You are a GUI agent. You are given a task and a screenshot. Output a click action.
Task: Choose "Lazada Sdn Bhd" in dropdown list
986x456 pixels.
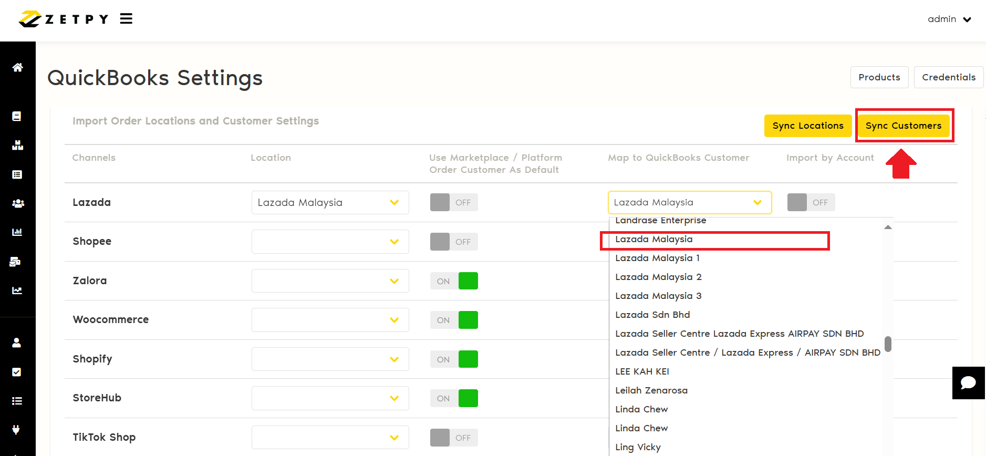[652, 315]
